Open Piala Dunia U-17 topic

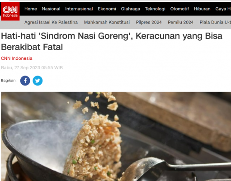tap(215, 22)
